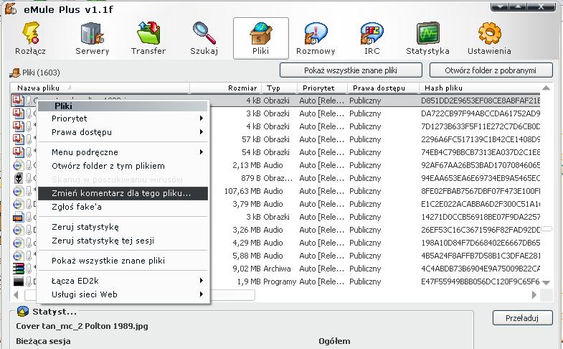Image resolution: width=563 pixels, height=349 pixels.
Task: Open the Menu podręczne submenu
Action: pyautogui.click(x=123, y=152)
